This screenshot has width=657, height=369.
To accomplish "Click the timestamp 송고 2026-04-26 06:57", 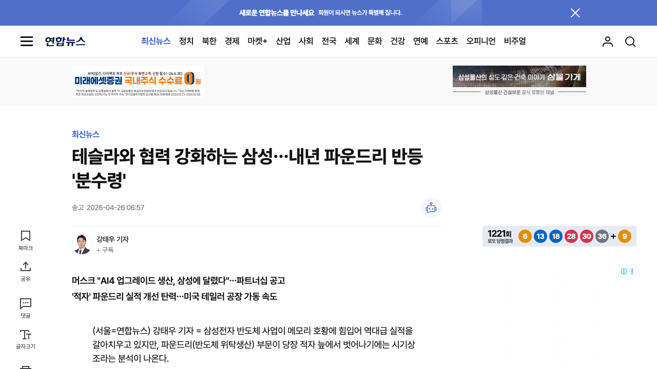I will pos(108,208).
